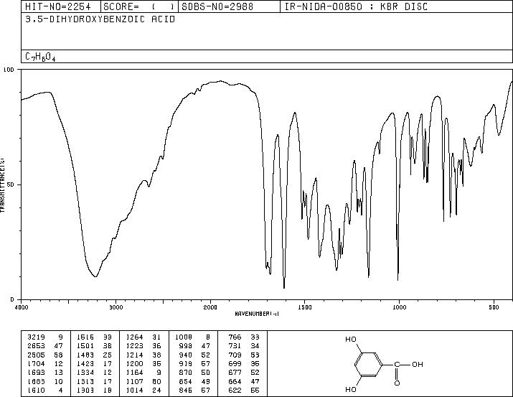Click the 1000 x-axis tick label
The width and height of the screenshot is (513, 397).
(x=399, y=307)
